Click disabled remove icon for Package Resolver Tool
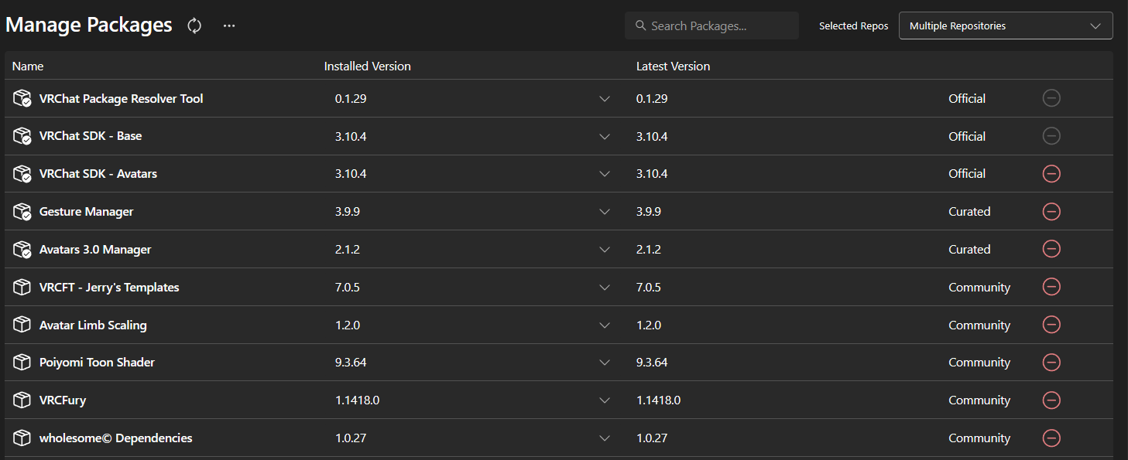Image resolution: width=1128 pixels, height=460 pixels. pyautogui.click(x=1051, y=98)
